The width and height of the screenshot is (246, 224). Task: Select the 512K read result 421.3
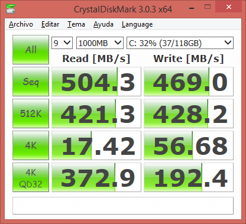point(96,113)
